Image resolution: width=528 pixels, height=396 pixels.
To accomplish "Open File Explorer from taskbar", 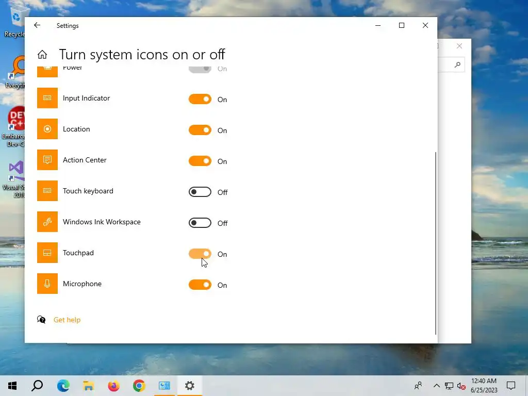I will (x=88, y=386).
